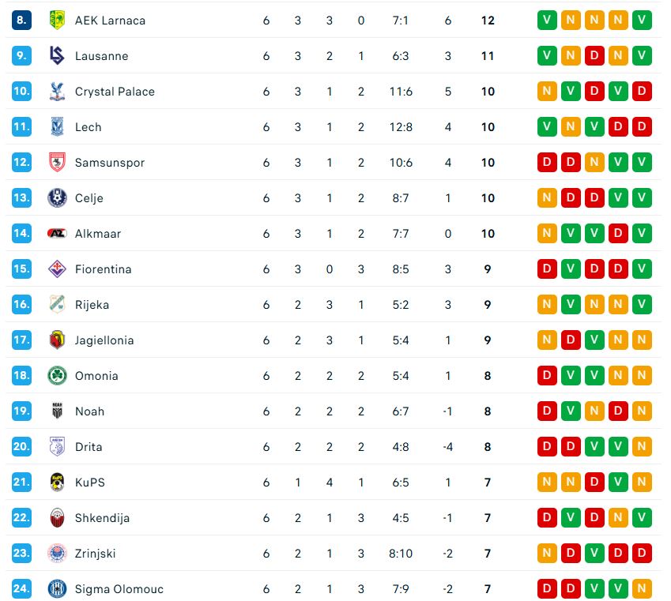Image resolution: width=671 pixels, height=601 pixels.
Task: Click the Jagiellonia club crest
Action: pyautogui.click(x=57, y=340)
